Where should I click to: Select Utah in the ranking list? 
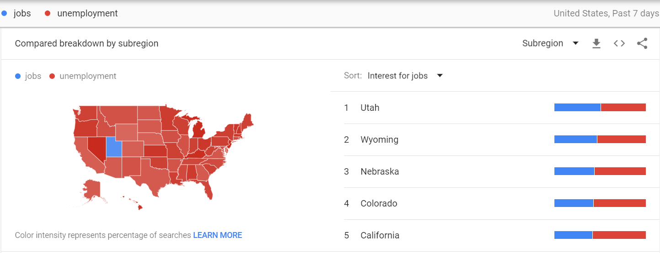coord(370,108)
